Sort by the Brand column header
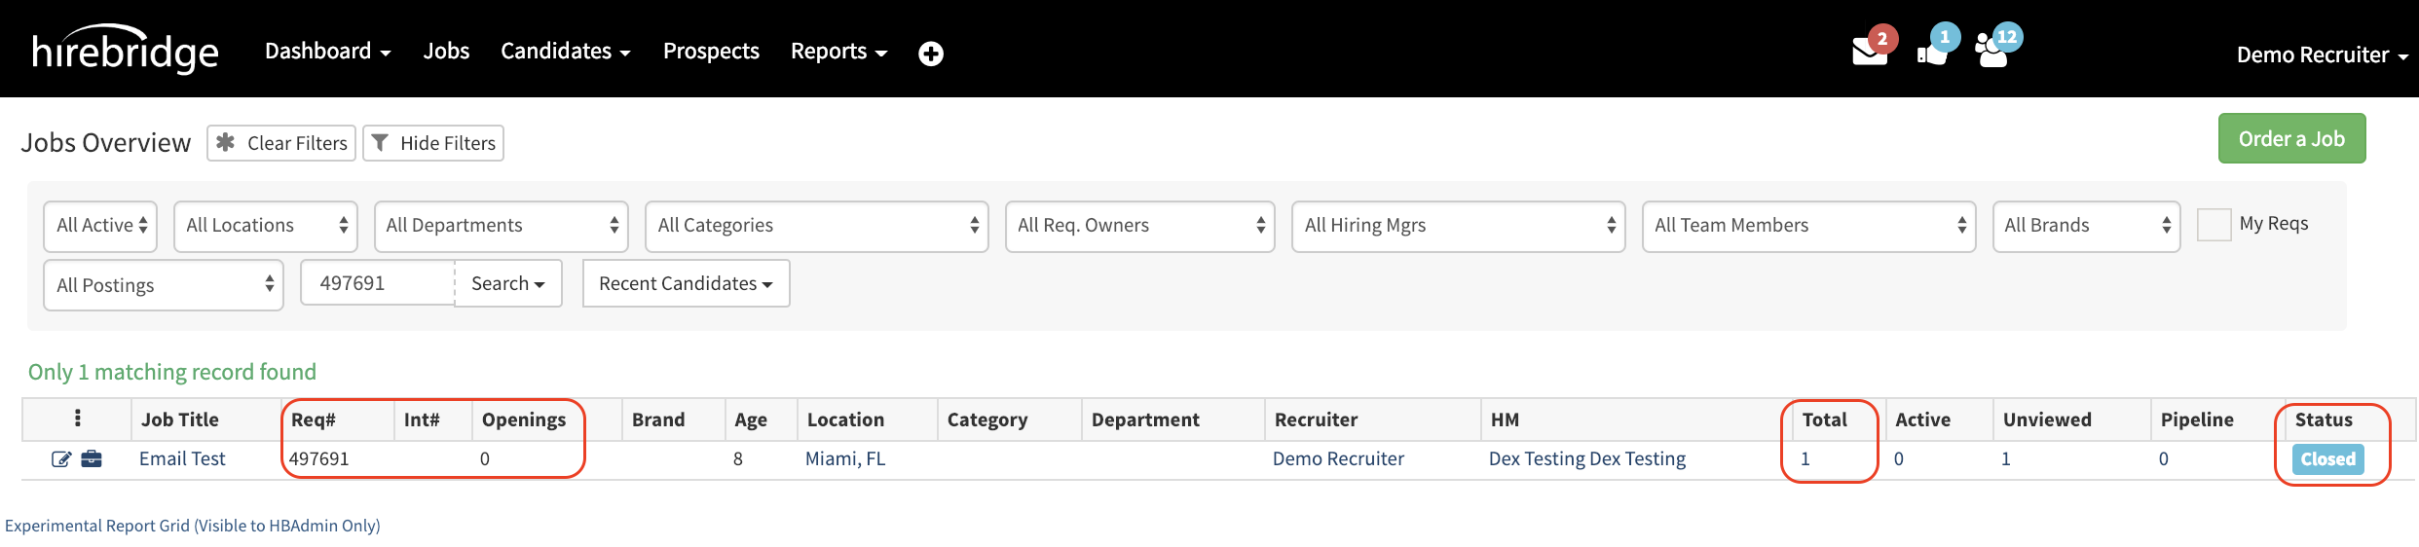Viewport: 2419px width, 547px height. (658, 419)
